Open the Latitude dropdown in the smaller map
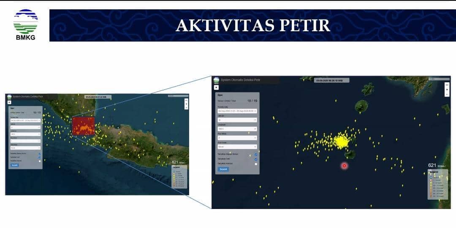The width and height of the screenshot is (456, 228). click(x=25, y=127)
